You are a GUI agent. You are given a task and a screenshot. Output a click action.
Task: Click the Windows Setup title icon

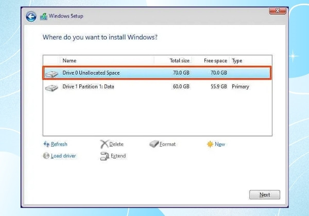44,16
